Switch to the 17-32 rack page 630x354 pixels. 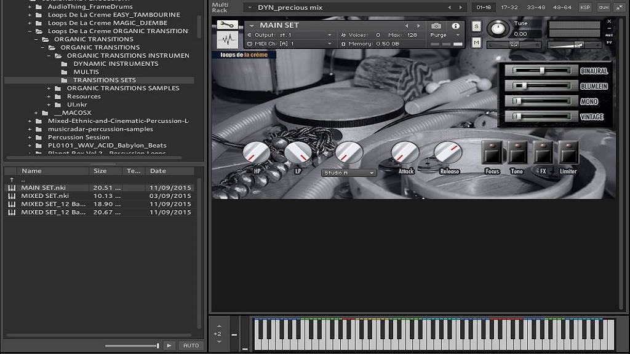tap(509, 7)
